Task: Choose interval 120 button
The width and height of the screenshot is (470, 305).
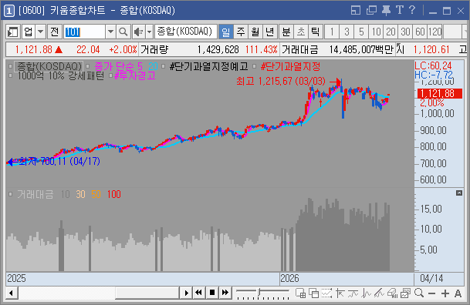Action: point(434,32)
